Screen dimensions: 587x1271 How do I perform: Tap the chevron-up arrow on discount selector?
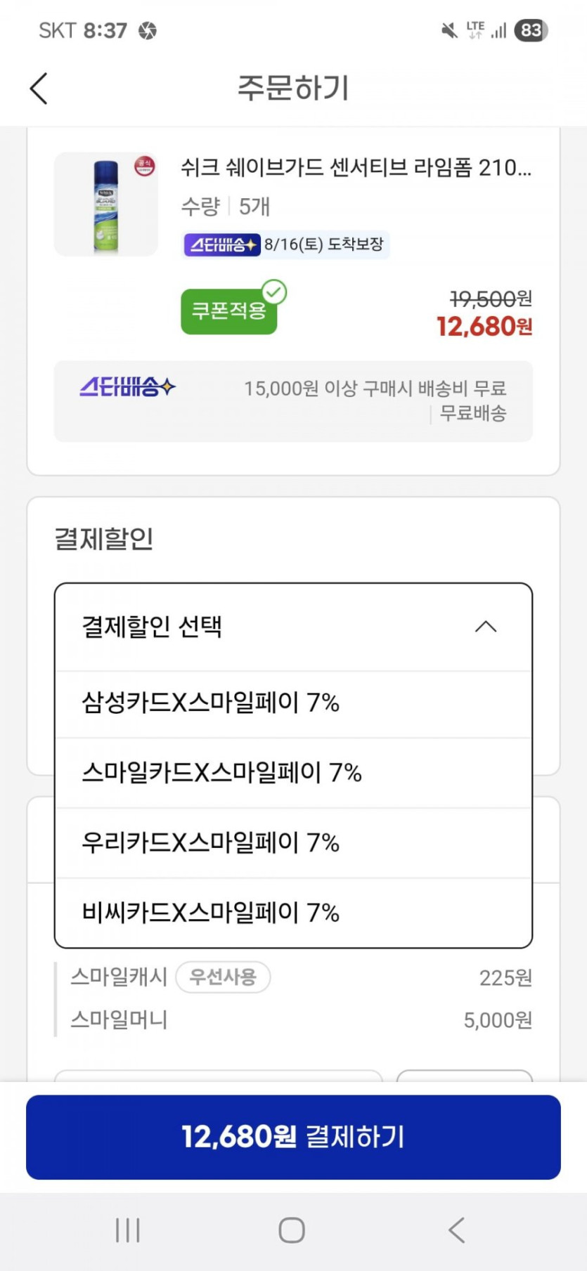pos(486,627)
